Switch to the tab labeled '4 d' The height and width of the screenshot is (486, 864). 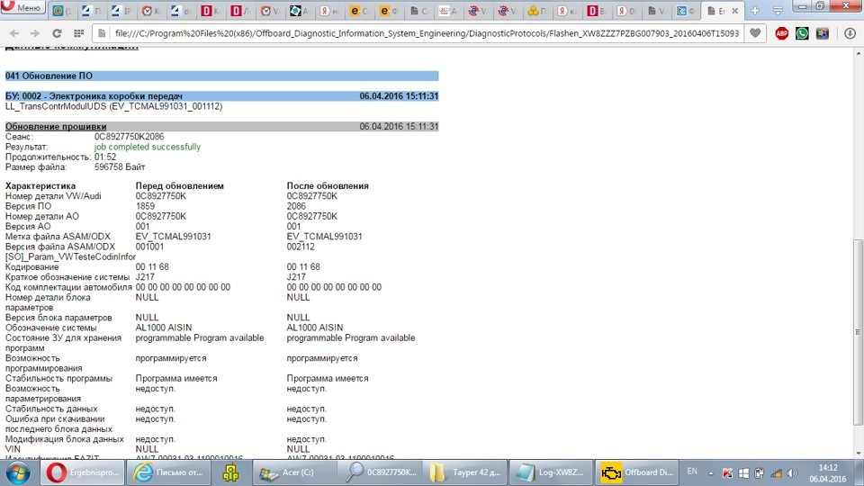(x=180, y=11)
